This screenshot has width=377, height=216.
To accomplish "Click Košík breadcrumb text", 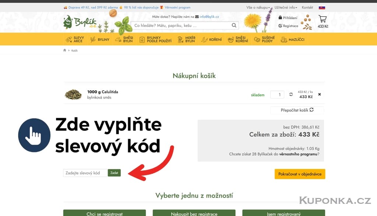I will (74, 50).
